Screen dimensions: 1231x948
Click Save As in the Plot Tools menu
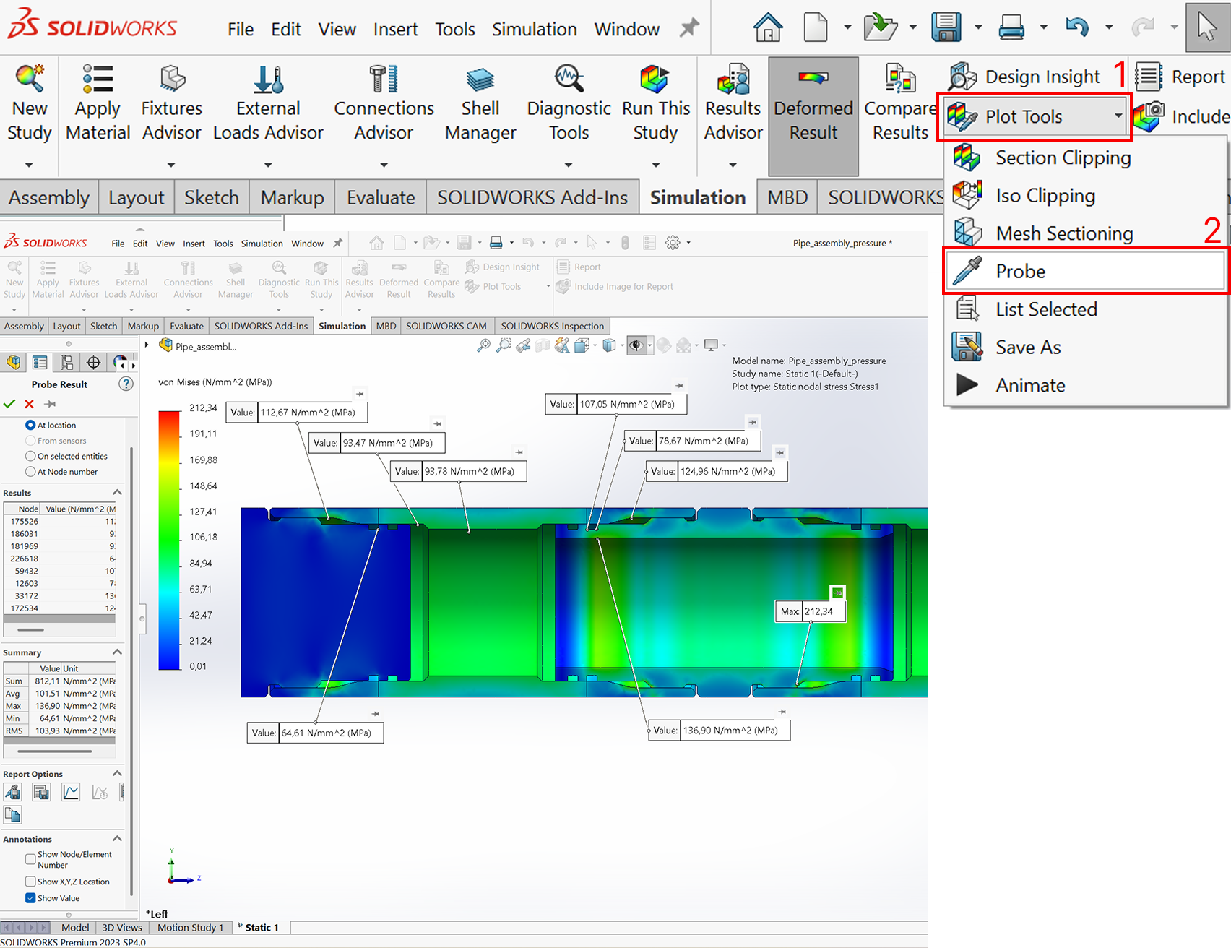click(1086, 348)
